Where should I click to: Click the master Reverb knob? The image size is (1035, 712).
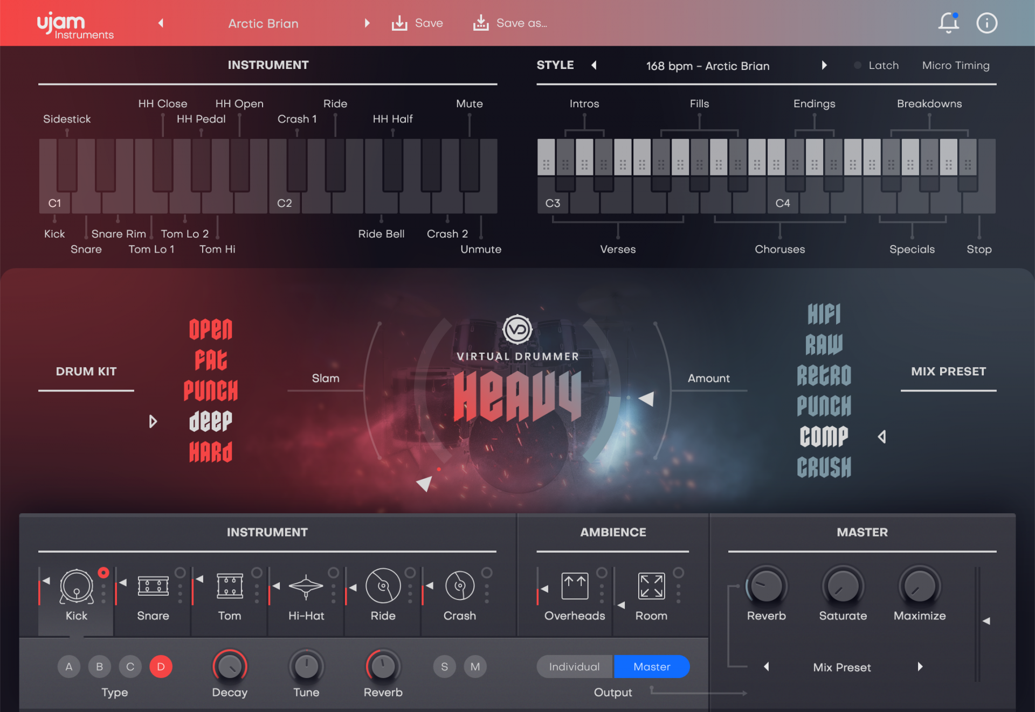[x=766, y=586]
